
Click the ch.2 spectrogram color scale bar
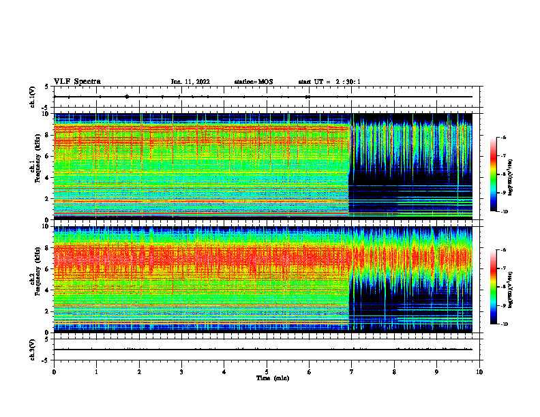click(493, 287)
